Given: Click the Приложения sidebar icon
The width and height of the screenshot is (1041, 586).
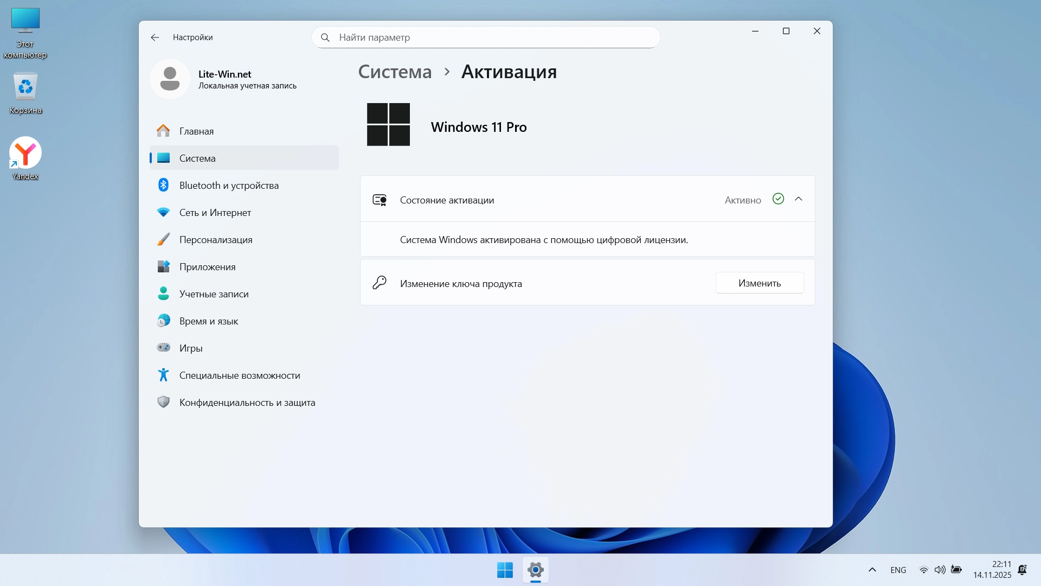Looking at the screenshot, I should pyautogui.click(x=163, y=267).
